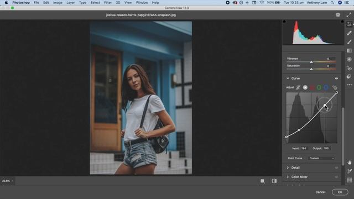Viewport: 354px width, 199px height.
Task: Toggle highlight clipping warning triangle
Action: (342, 22)
